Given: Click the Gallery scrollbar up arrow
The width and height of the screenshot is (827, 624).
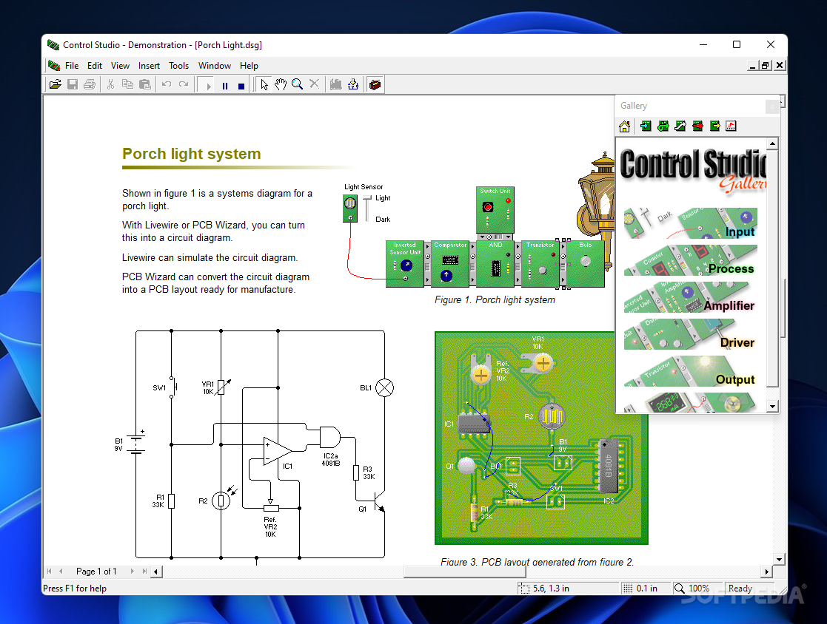Looking at the screenshot, I should (773, 143).
